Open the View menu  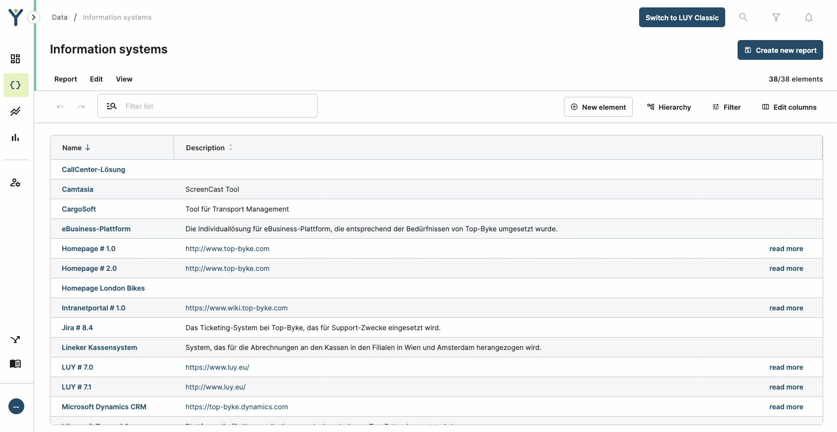pos(124,79)
